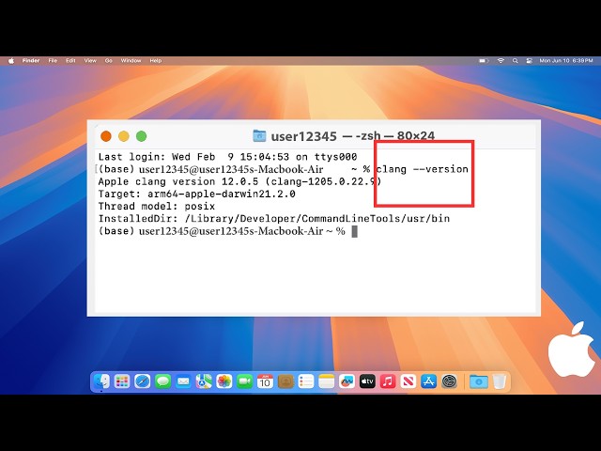Image resolution: width=601 pixels, height=451 pixels.
Task: Click 'Target: arm64-apple-darwin21.2.0' line
Action: coord(196,194)
